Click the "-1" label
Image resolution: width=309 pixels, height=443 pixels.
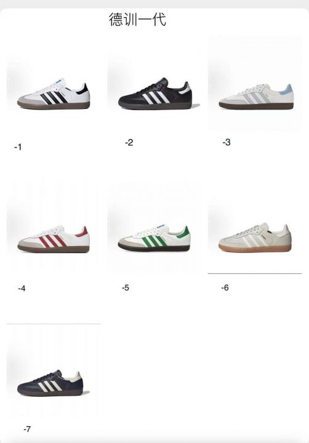point(18,147)
